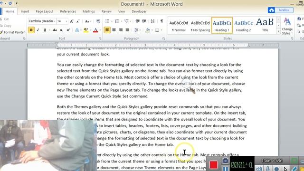Apply the Normal style
Image resolution: width=304 pixels, height=171 pixels.
tap(179, 26)
